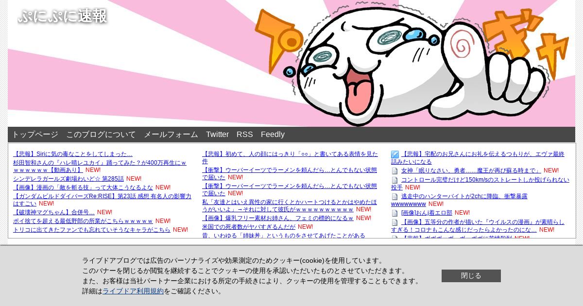
Task: Open the トップページ menu item
Action: coord(35,135)
